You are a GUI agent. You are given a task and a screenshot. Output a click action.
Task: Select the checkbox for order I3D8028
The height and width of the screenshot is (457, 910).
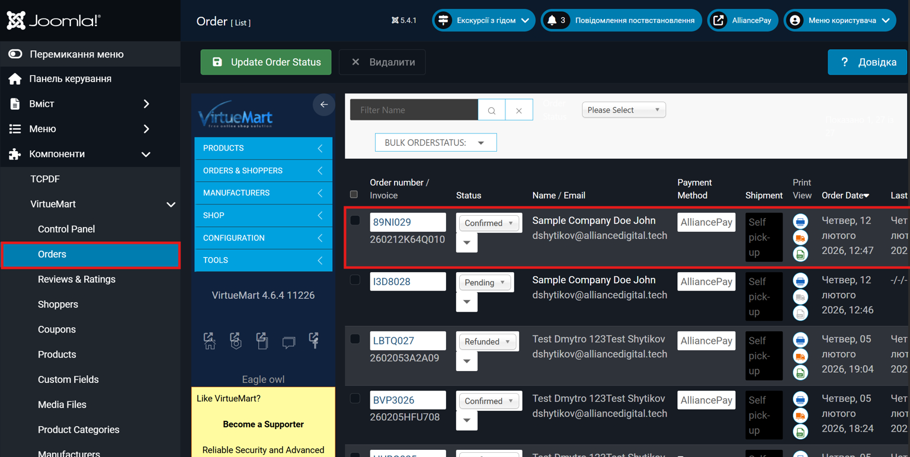(x=355, y=280)
